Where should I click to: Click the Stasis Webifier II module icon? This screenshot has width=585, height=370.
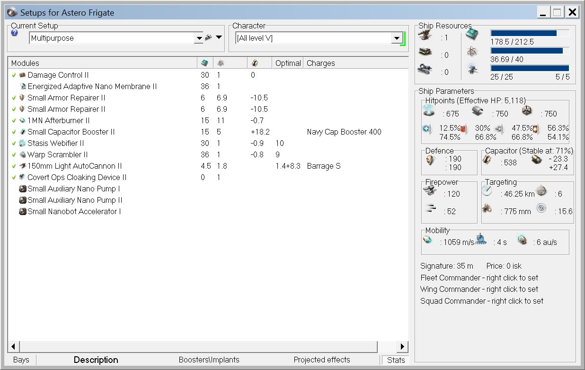point(22,143)
